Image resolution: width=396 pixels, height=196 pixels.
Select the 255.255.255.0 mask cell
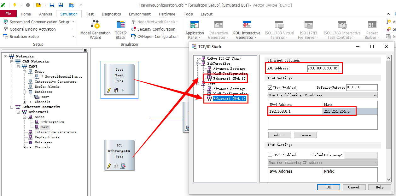(x=350, y=111)
